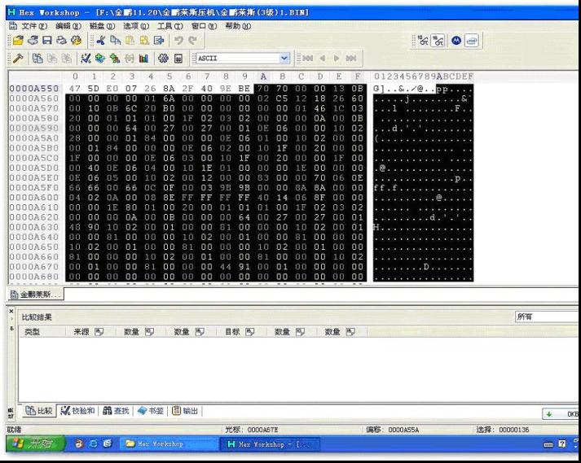Open the 帮助(H) menu
The image size is (581, 463).
click(x=238, y=26)
